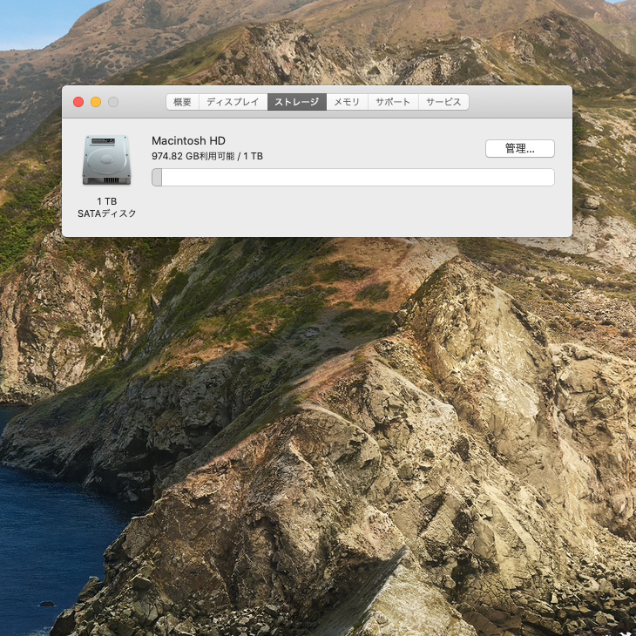Click the 974.82 GB利用可能 text
The height and width of the screenshot is (636, 636).
click(x=193, y=156)
